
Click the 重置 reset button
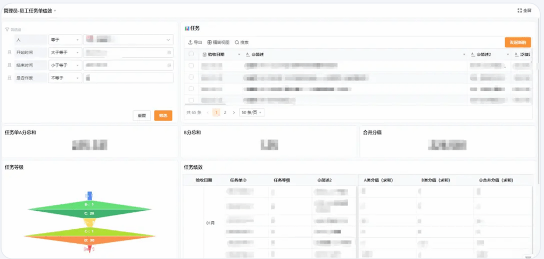[142, 116]
